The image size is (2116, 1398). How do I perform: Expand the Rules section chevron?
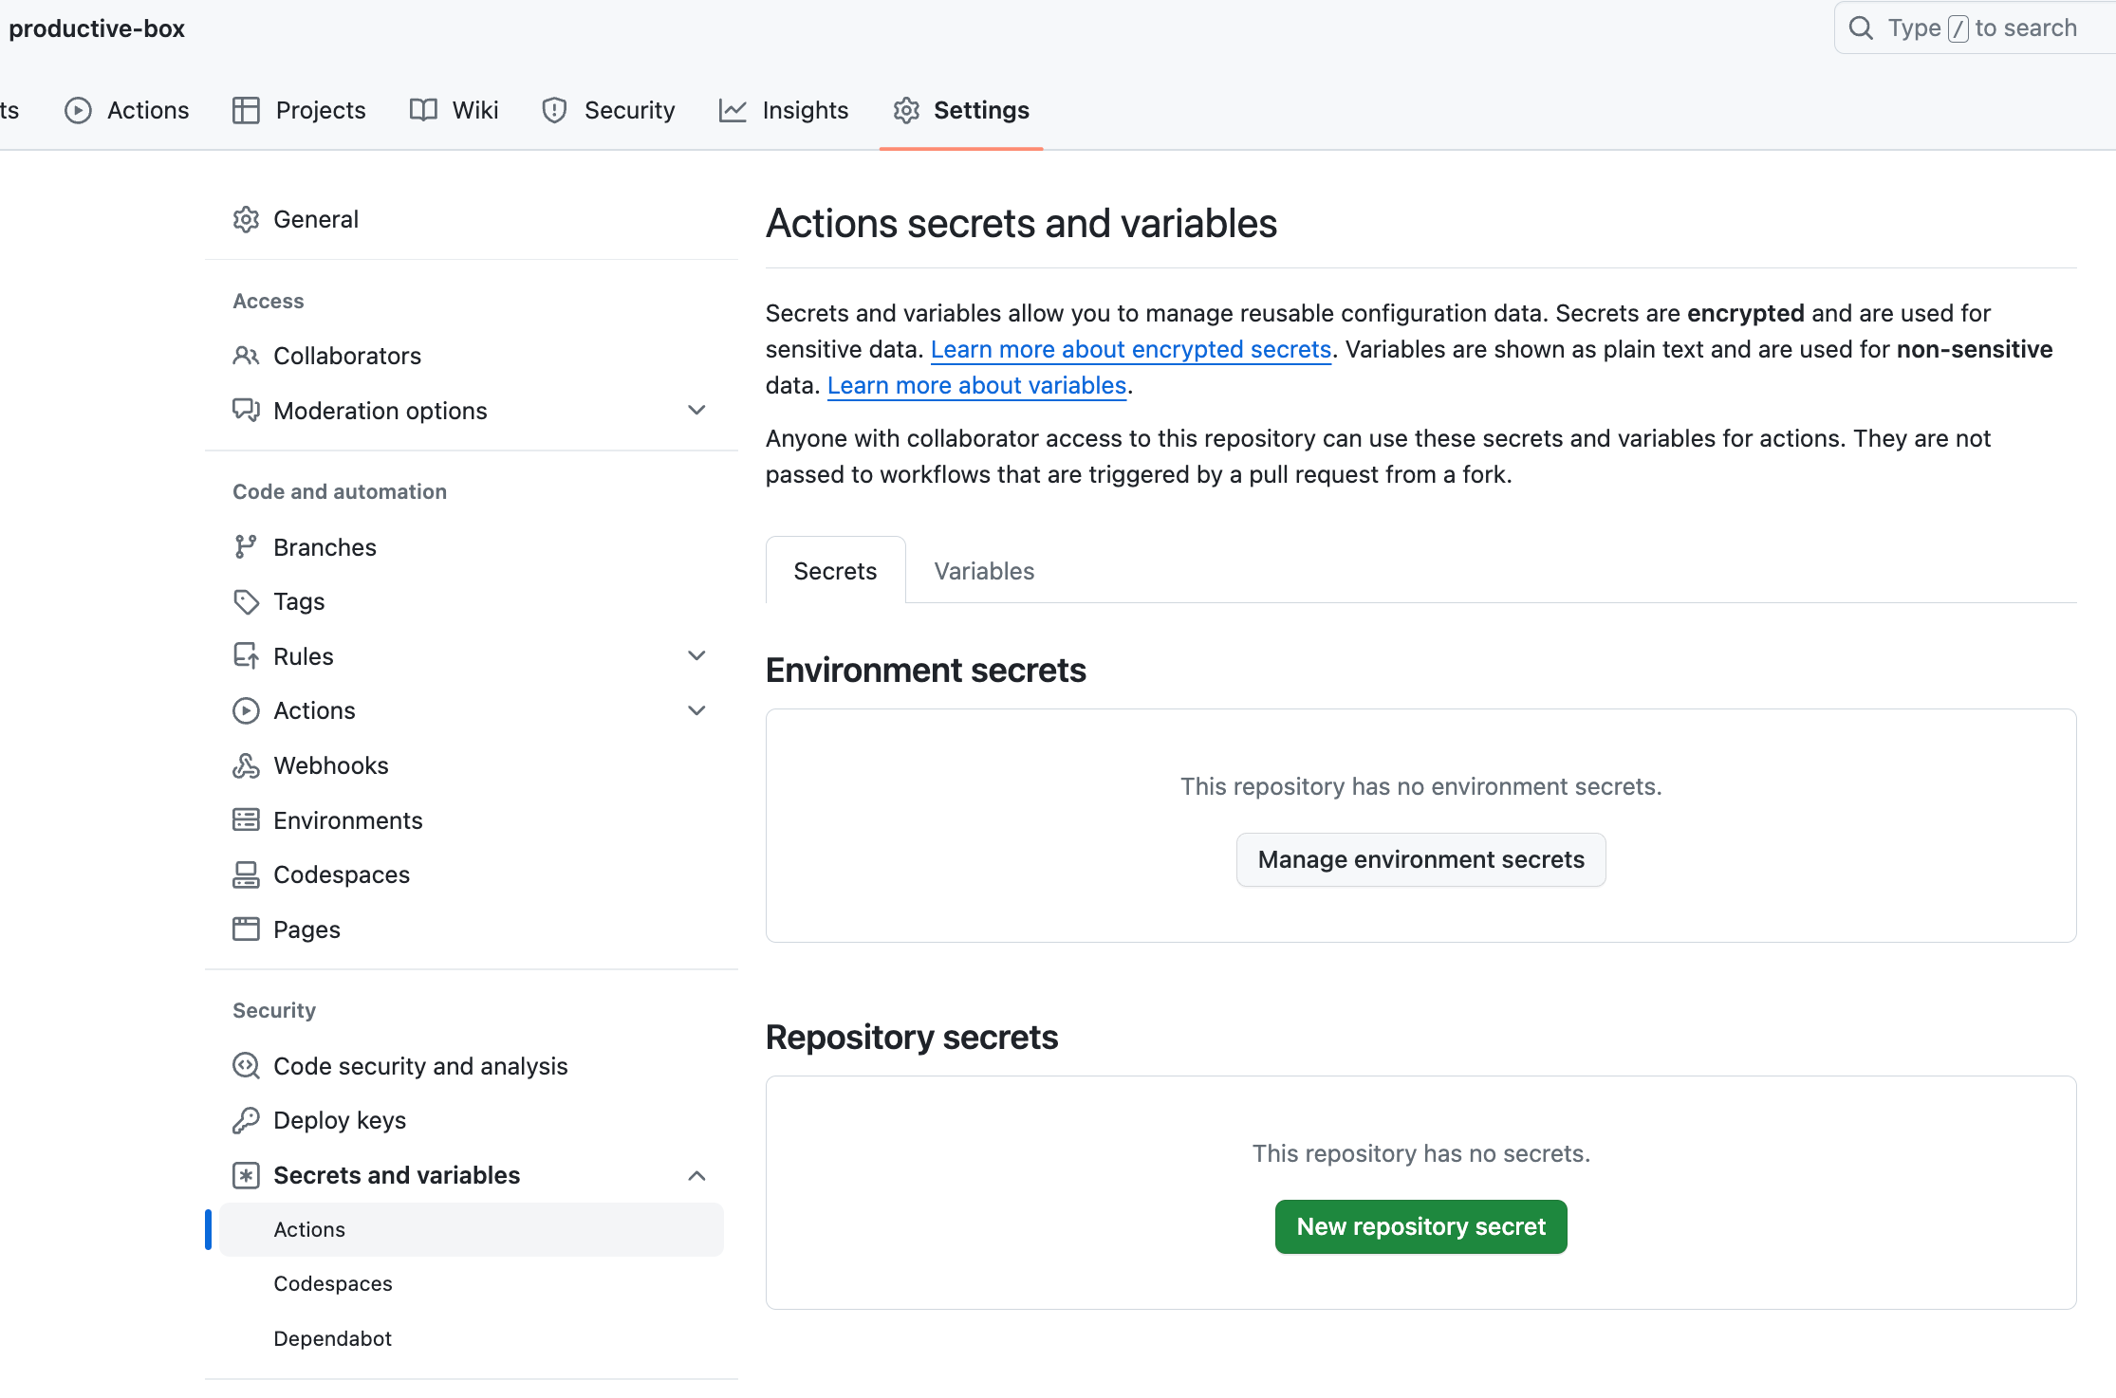click(x=696, y=656)
